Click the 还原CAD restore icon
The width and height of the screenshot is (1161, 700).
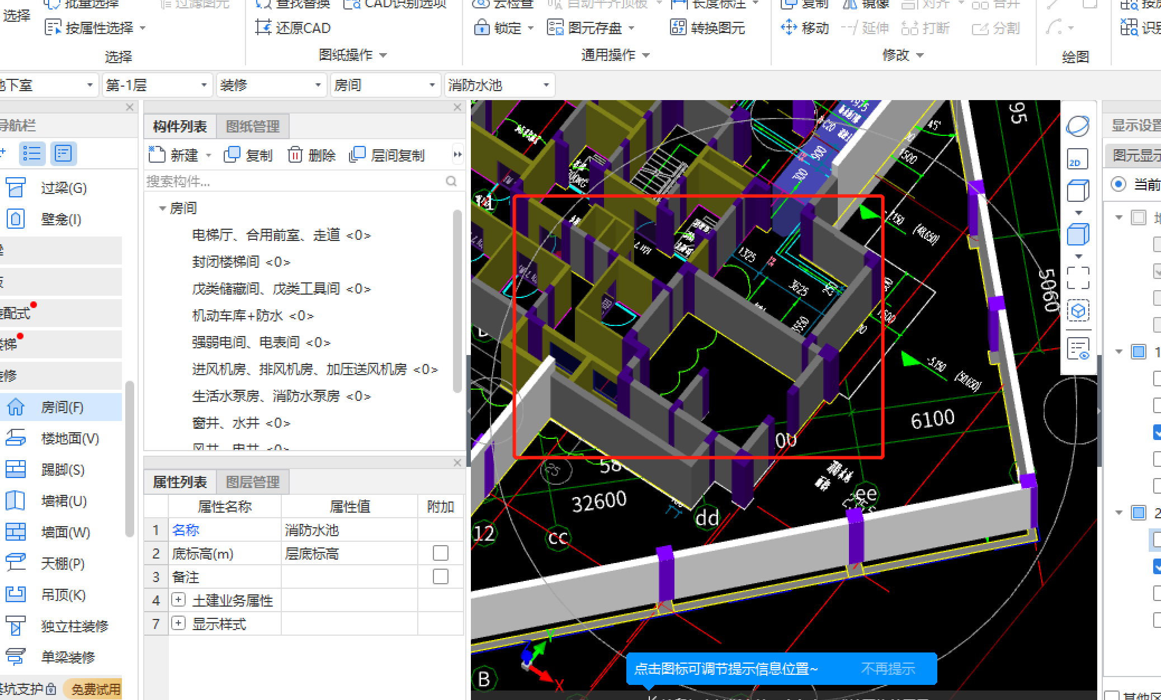(263, 27)
